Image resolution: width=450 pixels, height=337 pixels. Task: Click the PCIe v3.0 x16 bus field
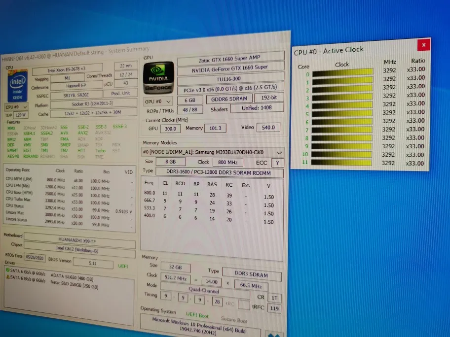pos(231,89)
